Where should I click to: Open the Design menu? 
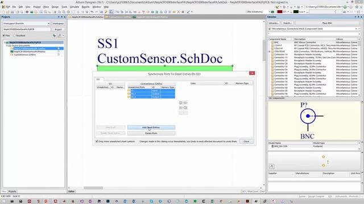55,7
